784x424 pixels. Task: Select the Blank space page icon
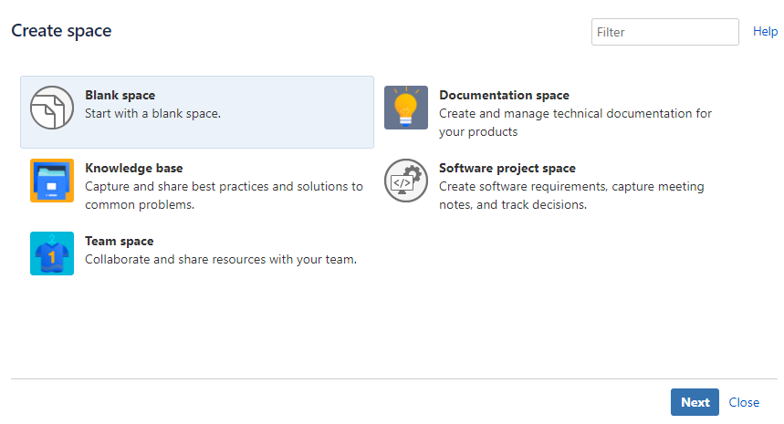click(52, 108)
